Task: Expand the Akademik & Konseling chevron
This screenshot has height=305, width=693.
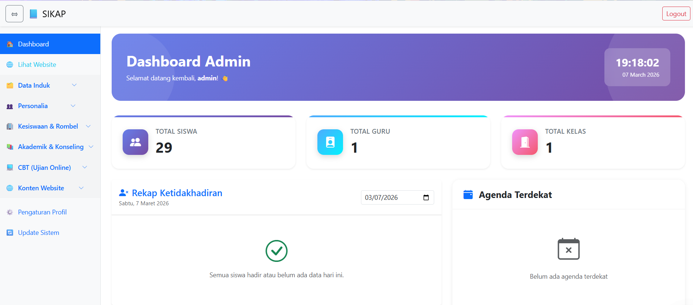Action: click(91, 146)
